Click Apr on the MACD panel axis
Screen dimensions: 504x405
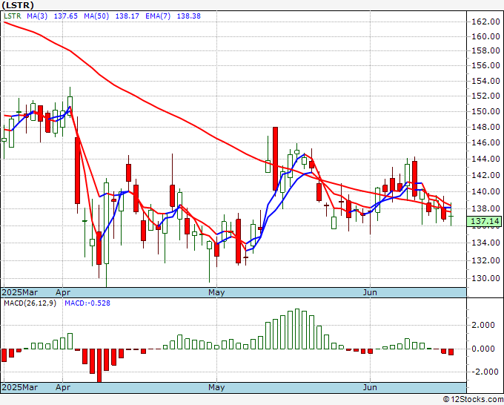[x=63, y=387]
